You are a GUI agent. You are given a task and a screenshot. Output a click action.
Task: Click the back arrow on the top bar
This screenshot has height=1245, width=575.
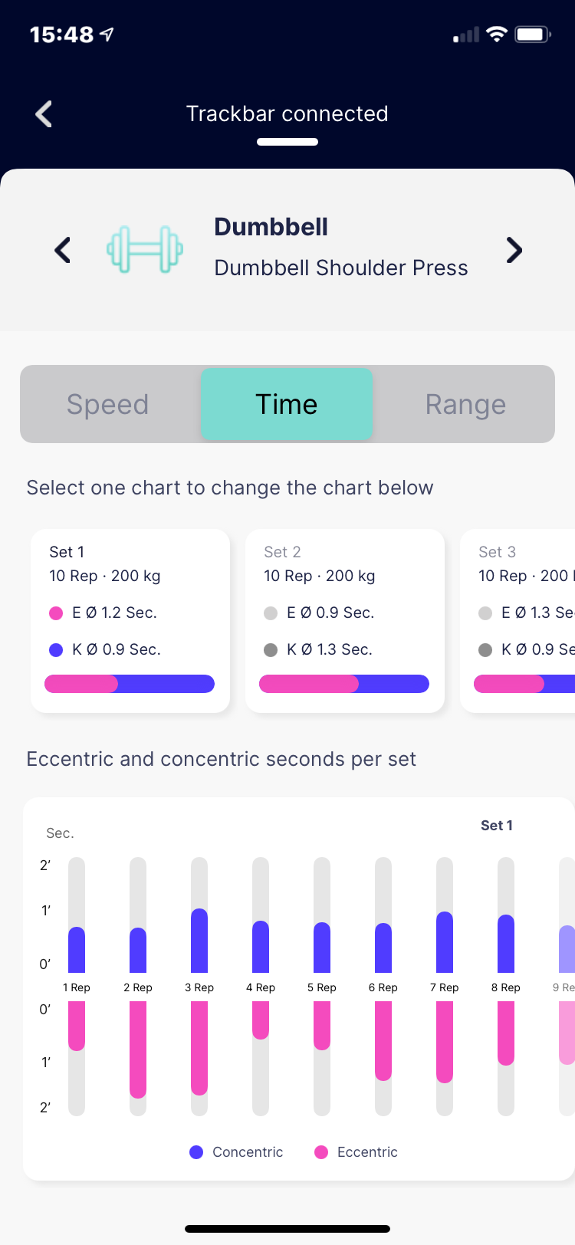pyautogui.click(x=42, y=113)
